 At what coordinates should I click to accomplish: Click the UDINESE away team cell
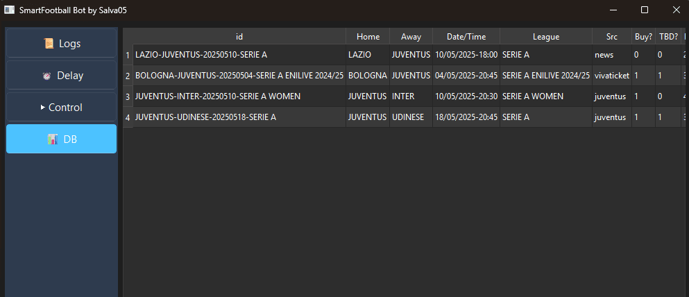click(x=411, y=117)
